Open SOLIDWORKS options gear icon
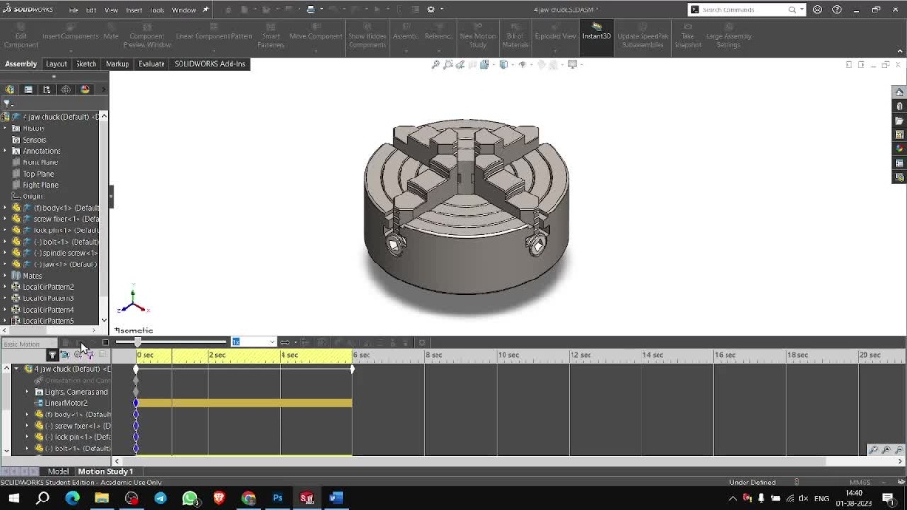 tap(431, 9)
